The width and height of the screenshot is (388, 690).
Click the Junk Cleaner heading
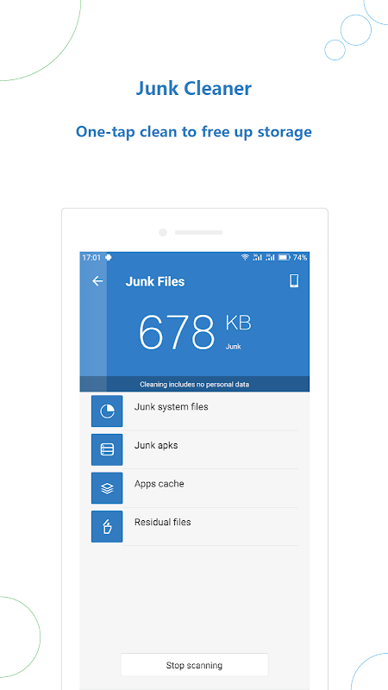click(193, 88)
